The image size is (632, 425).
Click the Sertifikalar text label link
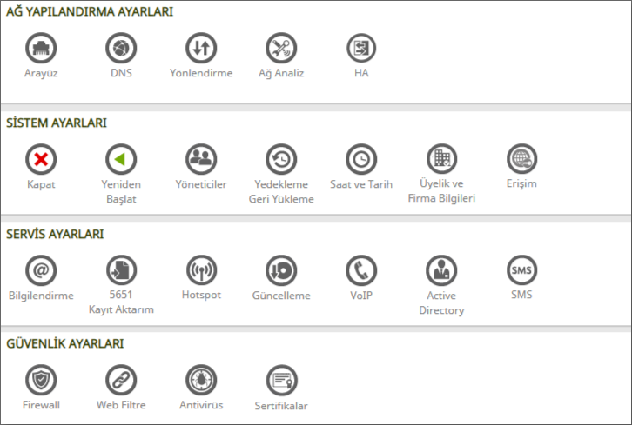coord(281,406)
